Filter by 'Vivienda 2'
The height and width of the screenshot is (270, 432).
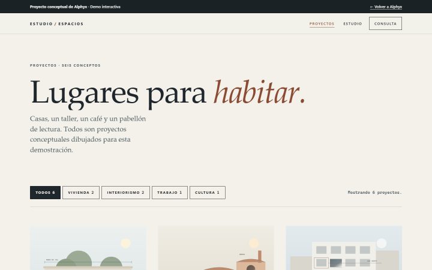[x=81, y=193]
